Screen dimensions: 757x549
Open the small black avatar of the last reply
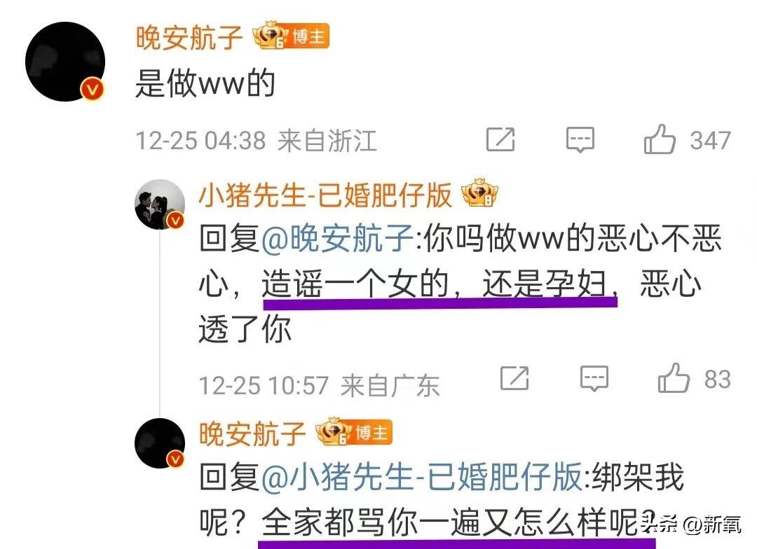160,443
